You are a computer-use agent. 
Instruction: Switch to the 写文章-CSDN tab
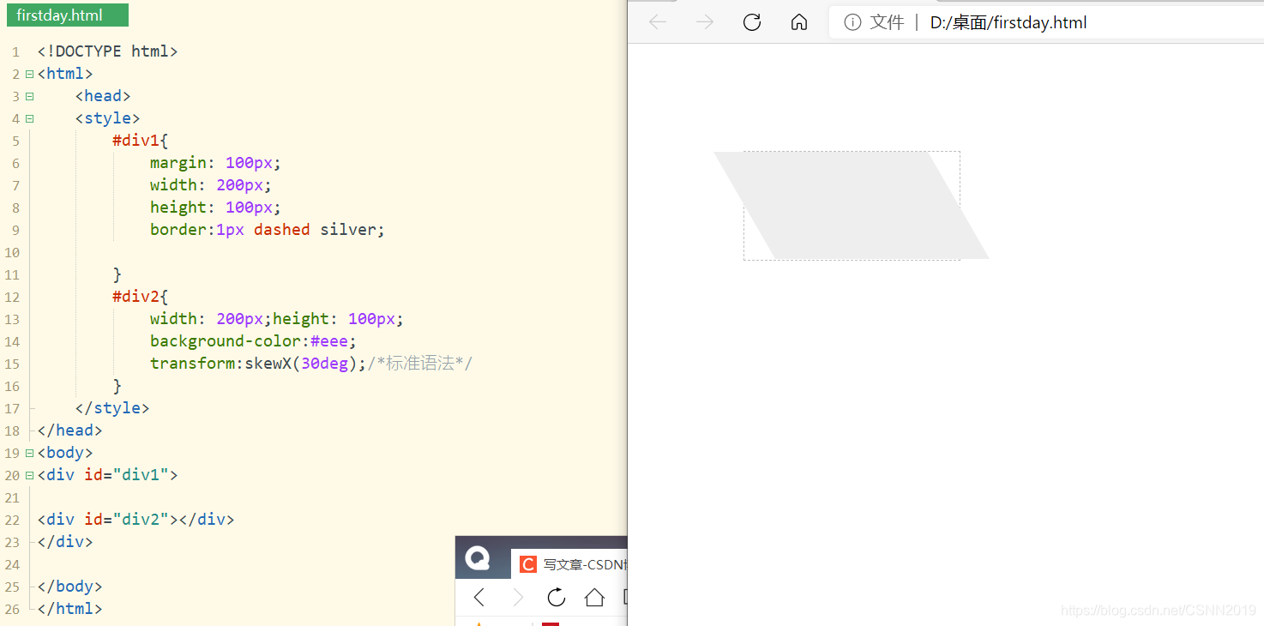click(x=569, y=564)
